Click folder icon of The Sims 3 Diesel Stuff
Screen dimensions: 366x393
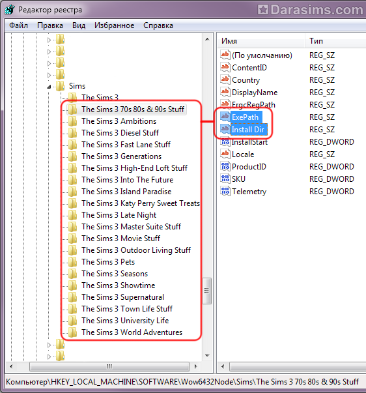coord(73,133)
